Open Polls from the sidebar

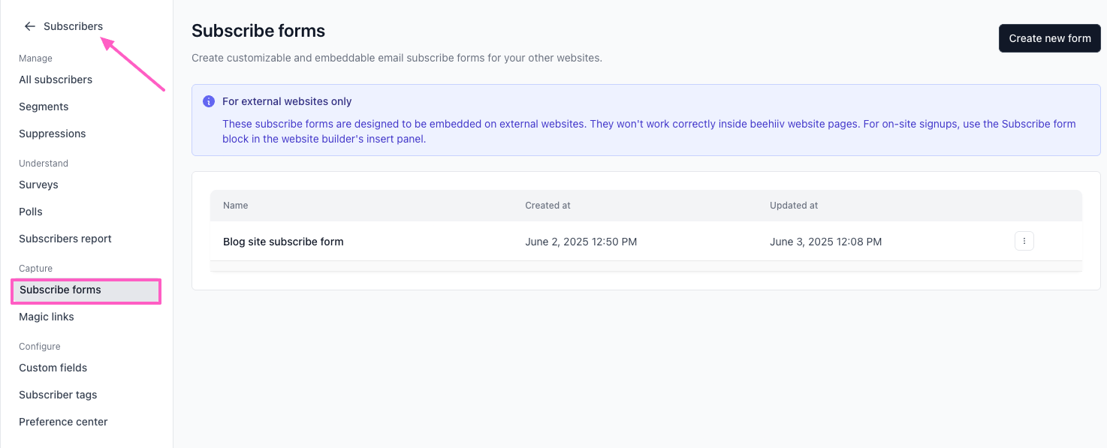coord(31,212)
